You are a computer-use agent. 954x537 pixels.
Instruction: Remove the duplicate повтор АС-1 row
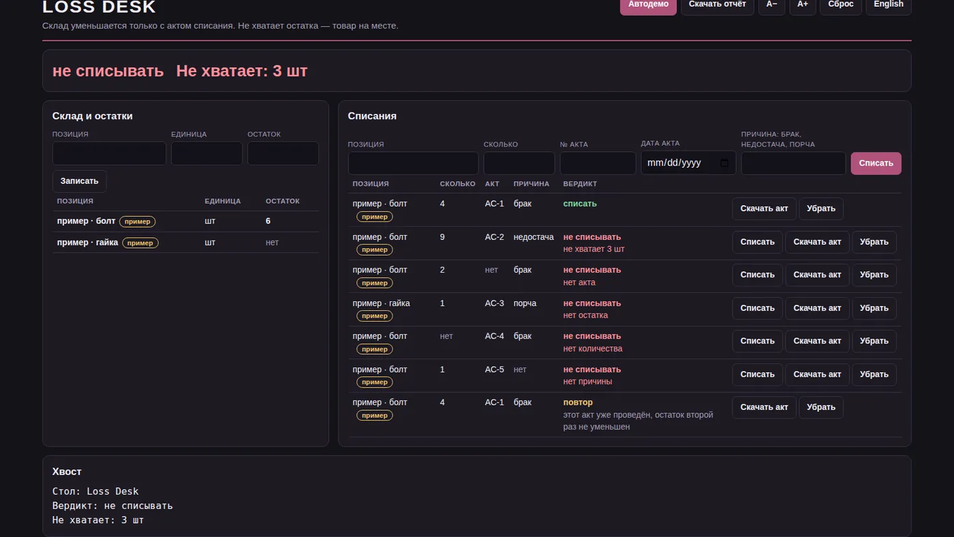[820, 408]
